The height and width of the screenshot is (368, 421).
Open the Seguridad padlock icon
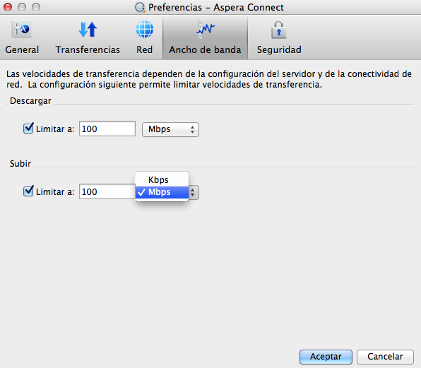(279, 30)
